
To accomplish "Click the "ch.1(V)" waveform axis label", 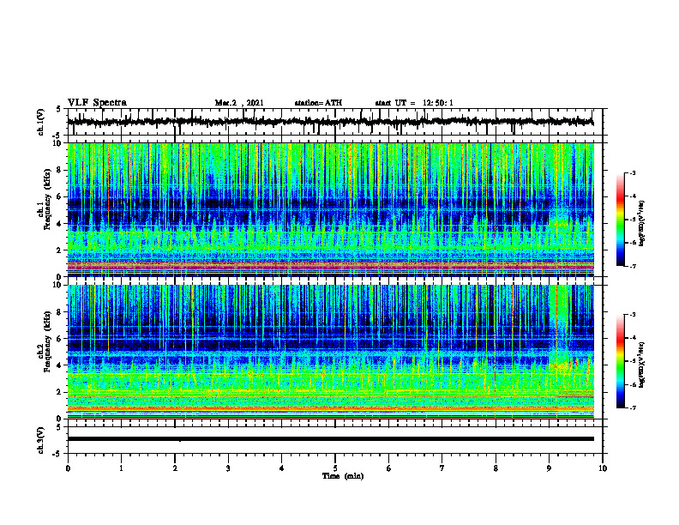I will pos(41,122).
